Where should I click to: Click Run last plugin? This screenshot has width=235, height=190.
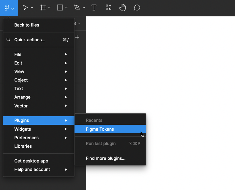pyautogui.click(x=110, y=143)
